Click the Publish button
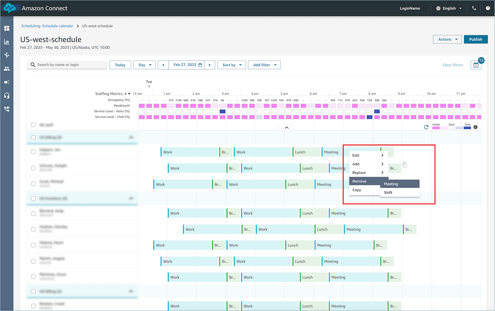 click(x=475, y=40)
